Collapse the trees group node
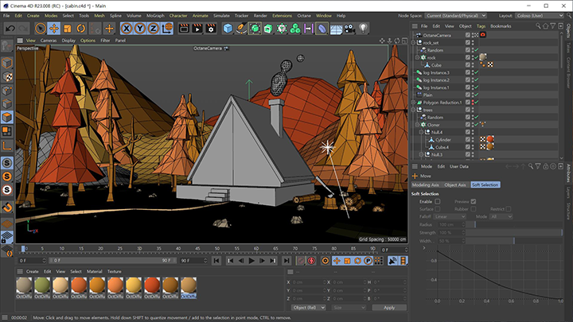 [x=413, y=110]
